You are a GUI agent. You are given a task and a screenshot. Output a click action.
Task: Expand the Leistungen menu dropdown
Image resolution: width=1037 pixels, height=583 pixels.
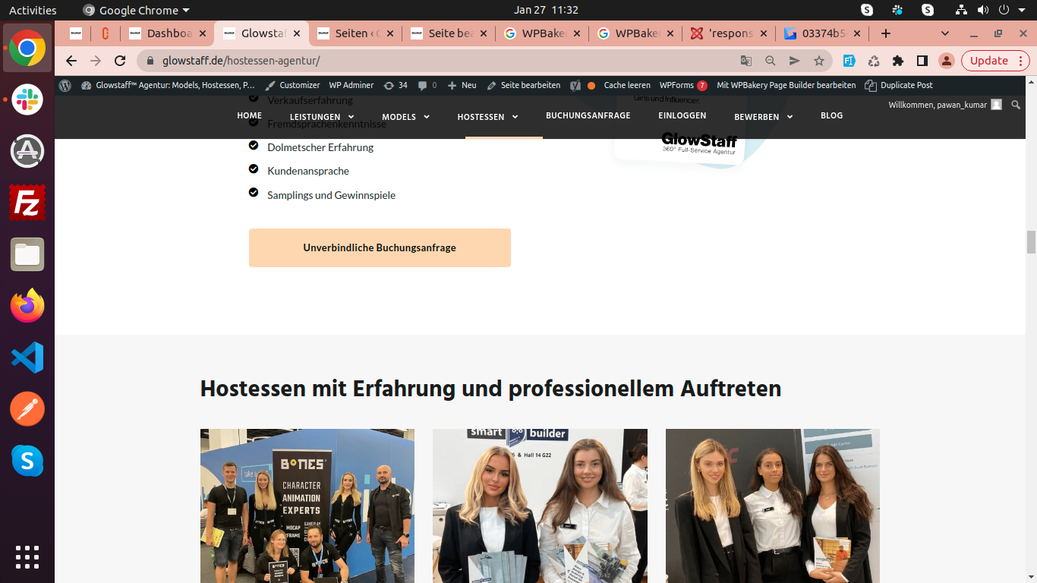coord(322,117)
